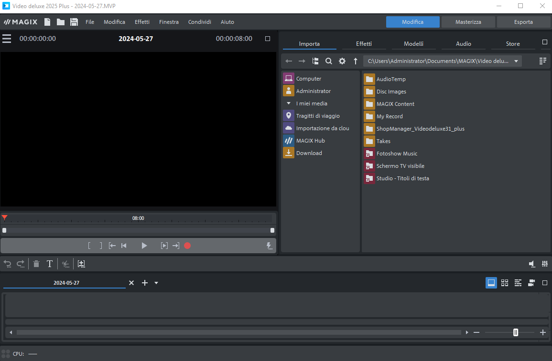
Task: Toggle folder tree view in media pool
Action: [x=315, y=61]
